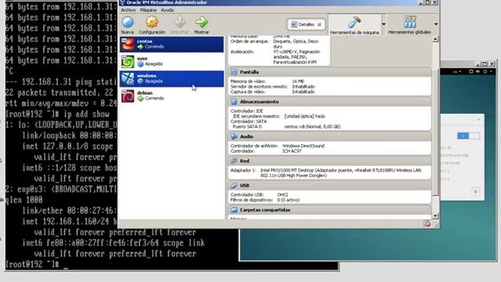
Task: Click 'Windows DirectSound' audio driver text
Action: pyautogui.click(x=303, y=146)
